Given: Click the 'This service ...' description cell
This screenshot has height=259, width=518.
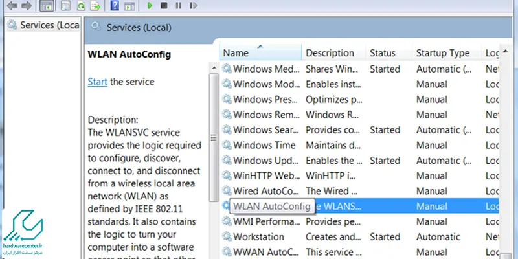Looking at the screenshot, I should click(x=334, y=252).
